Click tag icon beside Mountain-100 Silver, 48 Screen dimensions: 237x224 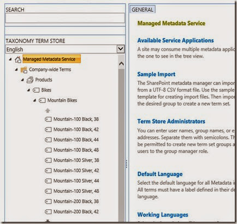pos(48,191)
